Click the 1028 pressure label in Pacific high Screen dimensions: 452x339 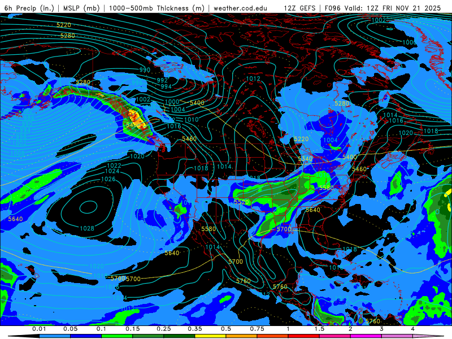click(x=87, y=229)
